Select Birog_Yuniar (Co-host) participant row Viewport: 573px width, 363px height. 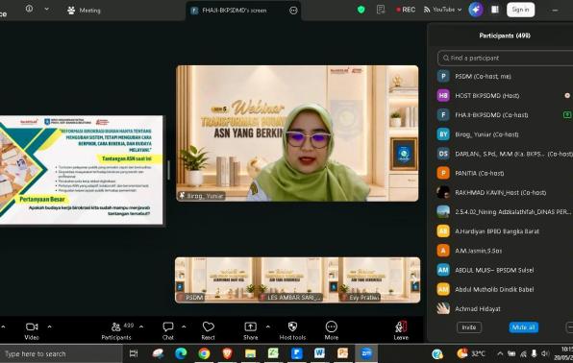[x=505, y=134]
